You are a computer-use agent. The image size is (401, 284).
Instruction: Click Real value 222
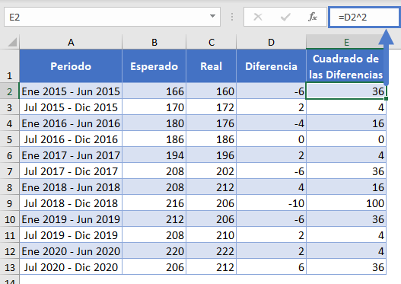(x=212, y=251)
